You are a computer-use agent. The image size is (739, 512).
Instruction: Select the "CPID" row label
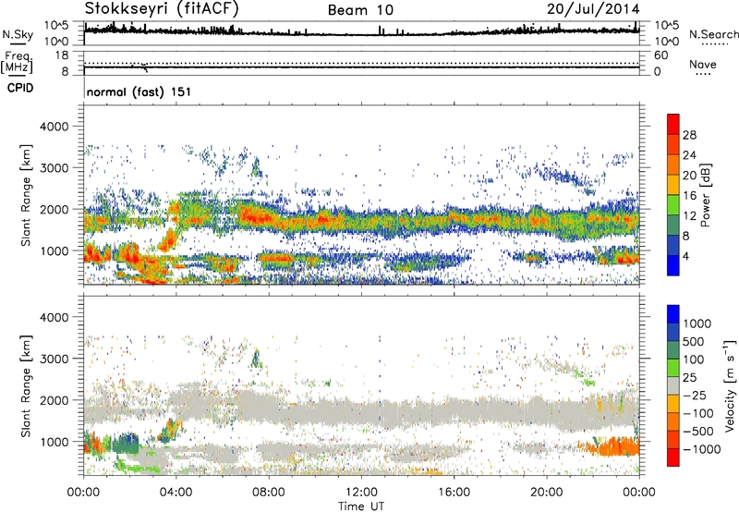click(20, 88)
